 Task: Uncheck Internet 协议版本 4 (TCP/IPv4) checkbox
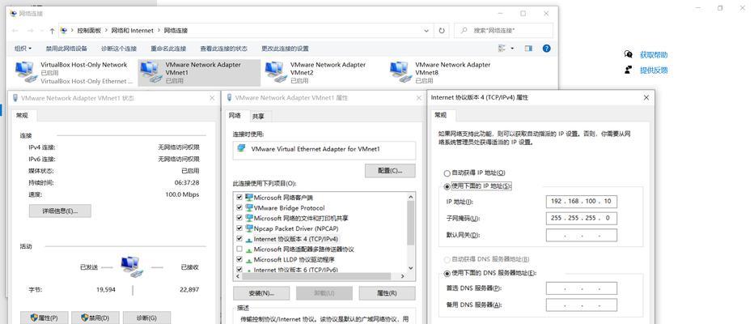pos(239,239)
